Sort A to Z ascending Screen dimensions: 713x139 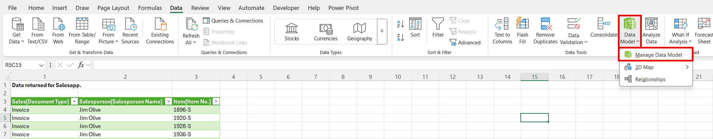tap(400, 24)
